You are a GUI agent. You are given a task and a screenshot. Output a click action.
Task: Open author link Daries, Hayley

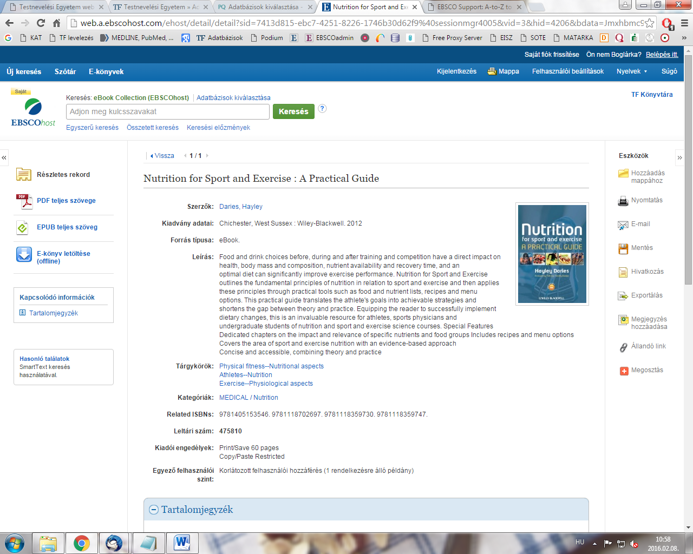pos(241,207)
